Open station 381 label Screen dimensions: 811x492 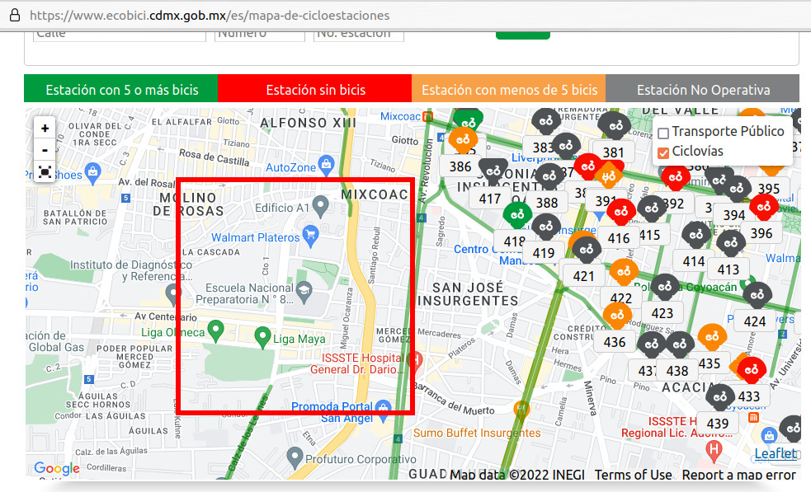(x=613, y=152)
